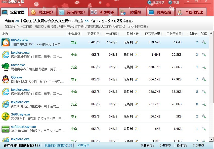Viewport: 214px width, 149px height.
Task: Click the 360tray.exe shield icon
Action: (6, 116)
